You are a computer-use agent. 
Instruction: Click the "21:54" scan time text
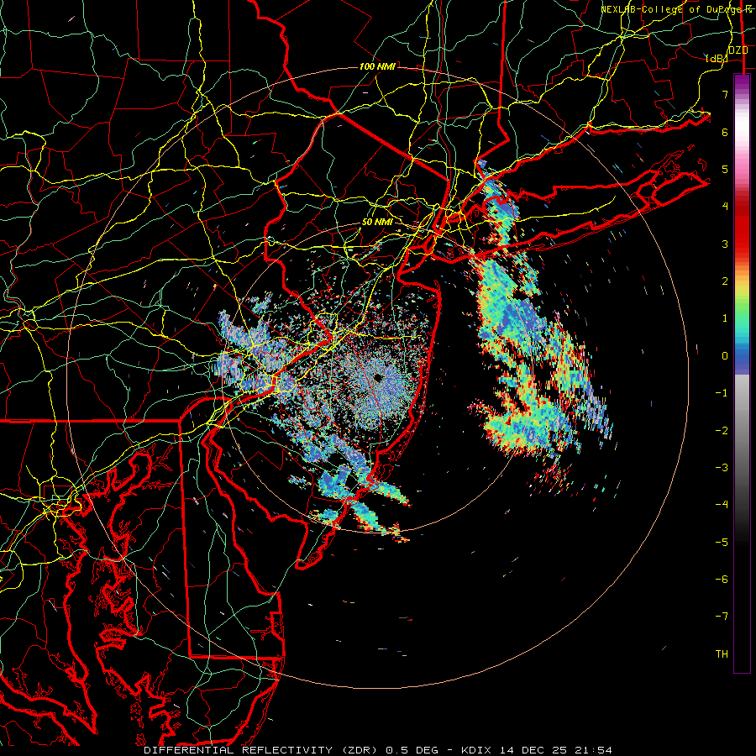click(x=592, y=750)
